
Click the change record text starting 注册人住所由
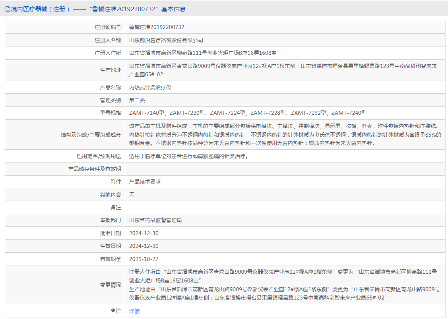[x=285, y=285]
